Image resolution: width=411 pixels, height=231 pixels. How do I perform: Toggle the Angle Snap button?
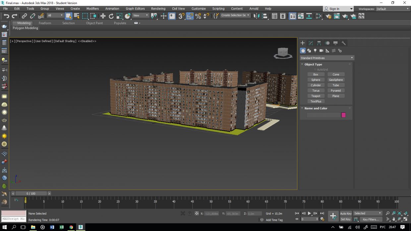pyautogui.click(x=190, y=16)
